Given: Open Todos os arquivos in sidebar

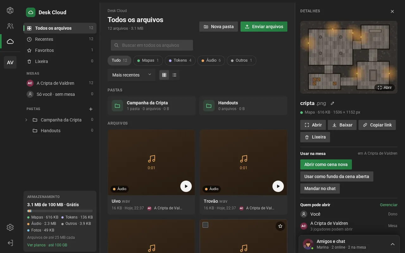Looking at the screenshot, I should pyautogui.click(x=60, y=28).
